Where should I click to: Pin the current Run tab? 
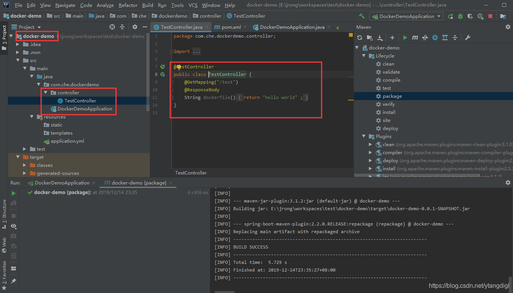tap(14, 281)
